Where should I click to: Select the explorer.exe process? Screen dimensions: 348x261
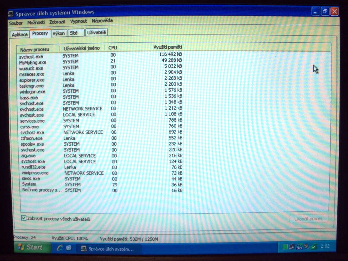coord(101,79)
